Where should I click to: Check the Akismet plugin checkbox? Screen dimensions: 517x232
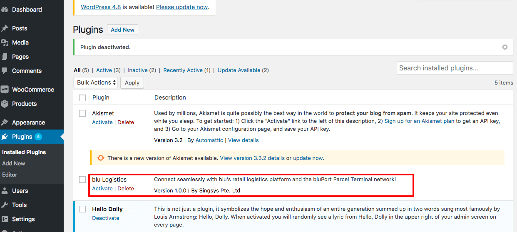(x=82, y=113)
